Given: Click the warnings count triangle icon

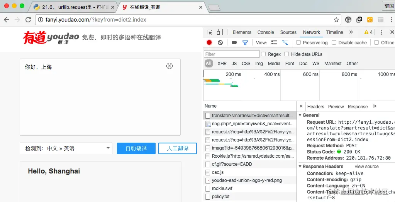Looking at the screenshot, I should (366, 32).
